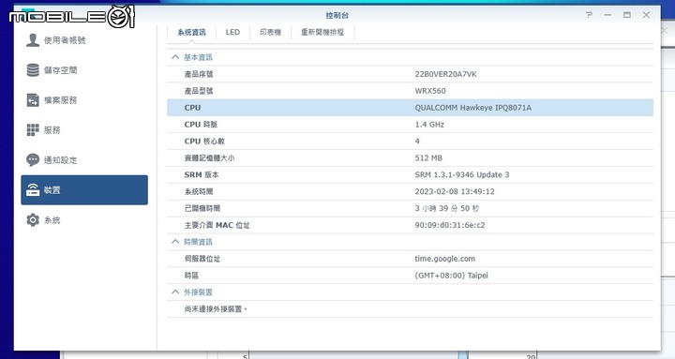Select the 1.4 GHz clock value
The image size is (675, 359).
[x=429, y=125]
